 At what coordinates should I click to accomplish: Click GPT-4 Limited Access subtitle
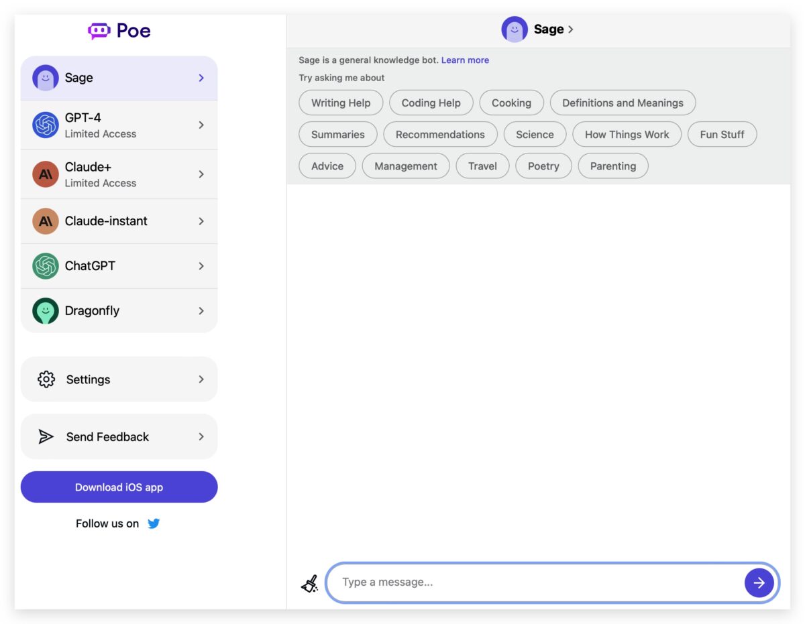(101, 134)
